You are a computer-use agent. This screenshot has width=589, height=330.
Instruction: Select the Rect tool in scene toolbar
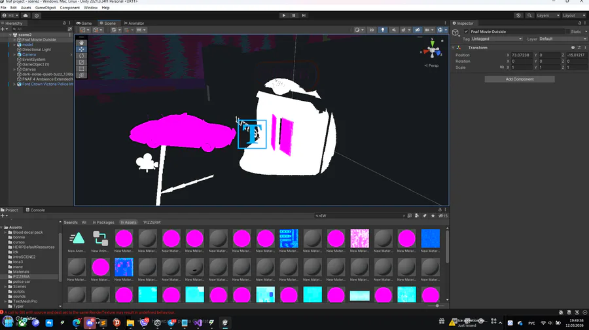[x=82, y=69]
